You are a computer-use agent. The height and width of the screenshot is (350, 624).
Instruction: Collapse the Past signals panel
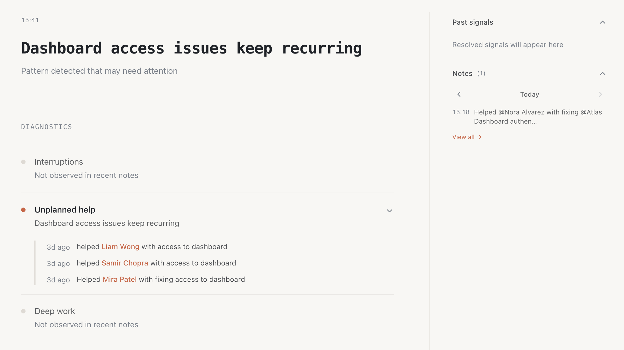click(602, 22)
